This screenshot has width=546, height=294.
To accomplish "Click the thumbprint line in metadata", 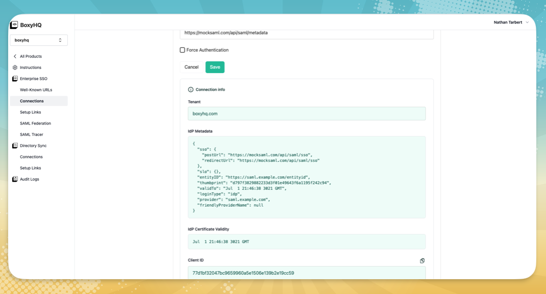I will [x=264, y=183].
